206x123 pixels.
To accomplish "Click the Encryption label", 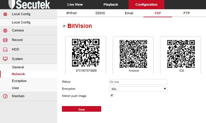I will click(x=69, y=89).
